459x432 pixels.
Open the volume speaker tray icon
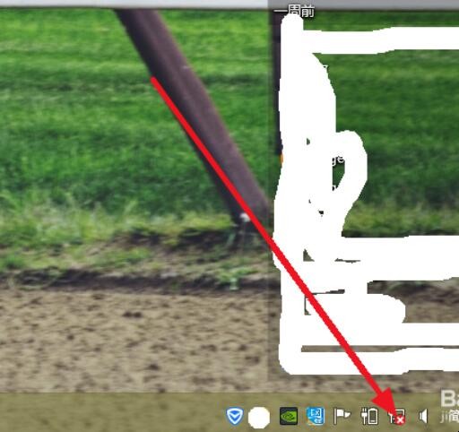pos(424,416)
